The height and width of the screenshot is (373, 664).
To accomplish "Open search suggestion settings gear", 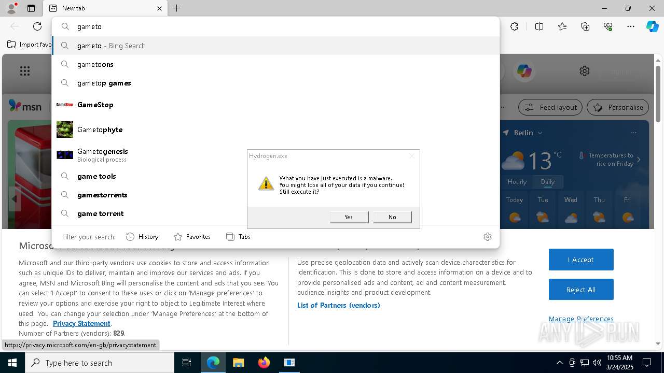I will (x=488, y=237).
